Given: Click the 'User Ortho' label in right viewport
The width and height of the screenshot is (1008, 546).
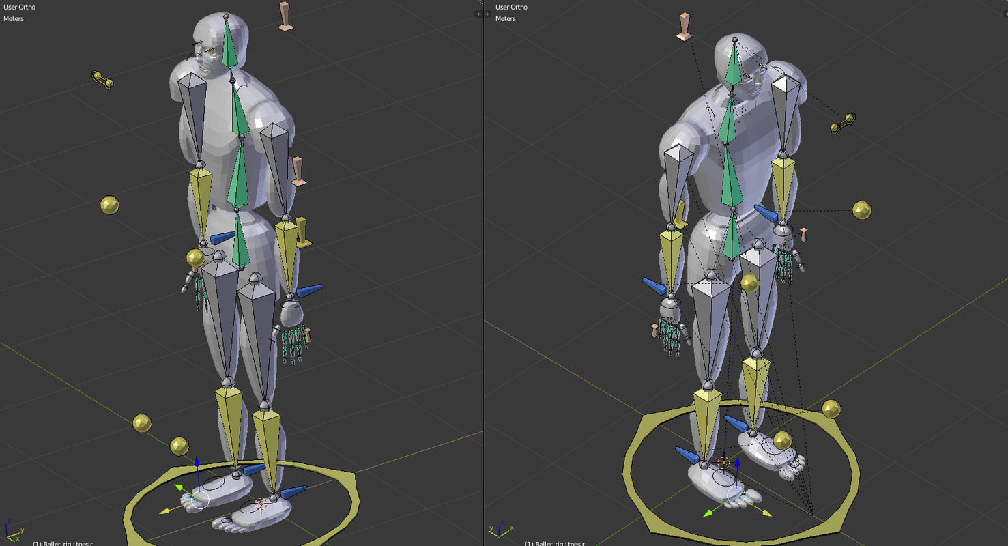Looking at the screenshot, I should 511,7.
